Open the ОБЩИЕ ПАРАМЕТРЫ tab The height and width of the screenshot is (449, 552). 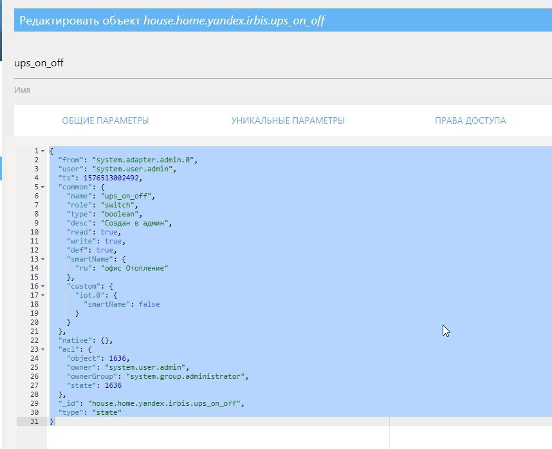click(x=106, y=120)
